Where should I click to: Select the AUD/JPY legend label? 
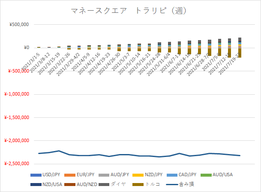(x=120, y=175)
